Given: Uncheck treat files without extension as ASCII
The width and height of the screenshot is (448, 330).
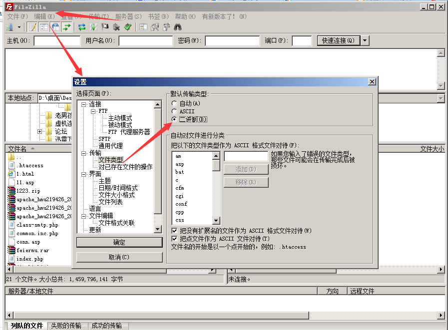Looking at the screenshot, I should [174, 231].
